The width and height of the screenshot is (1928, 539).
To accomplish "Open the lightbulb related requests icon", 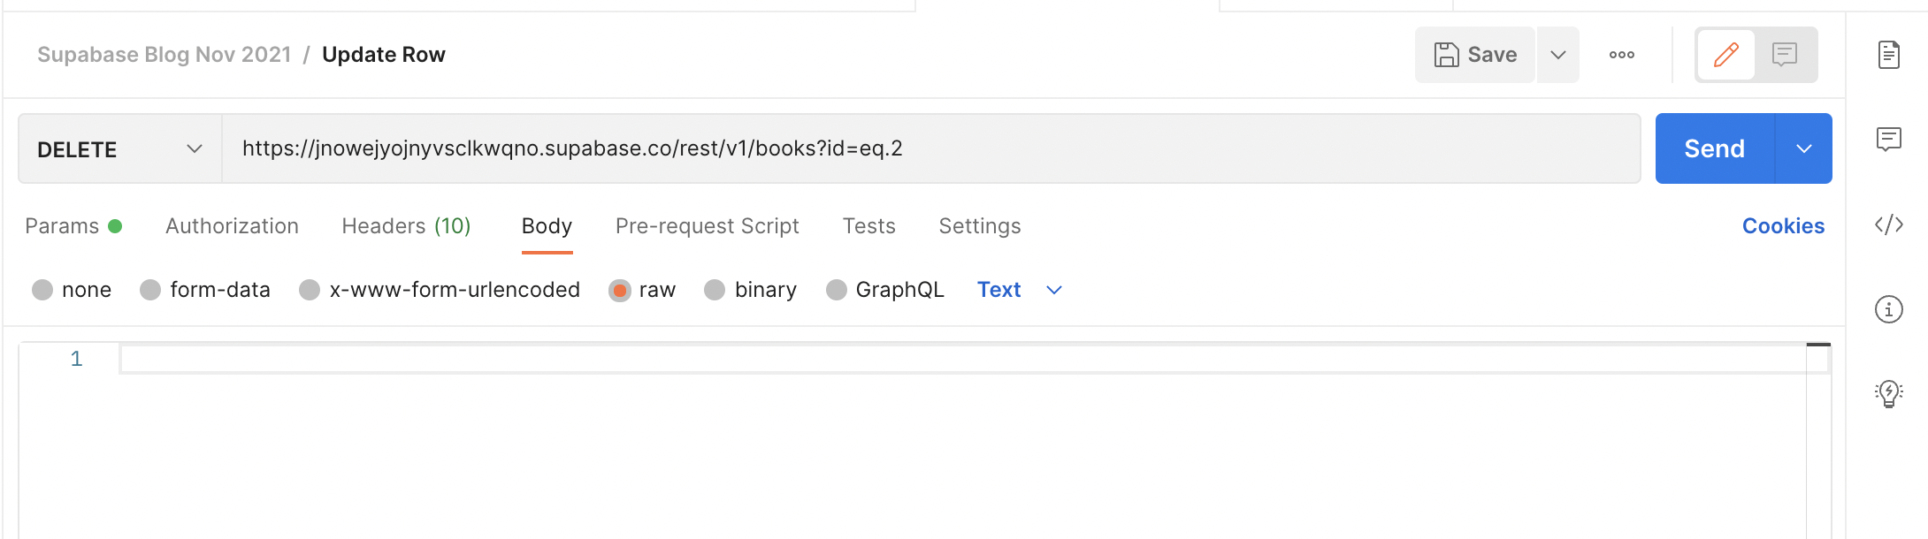I will (1888, 393).
